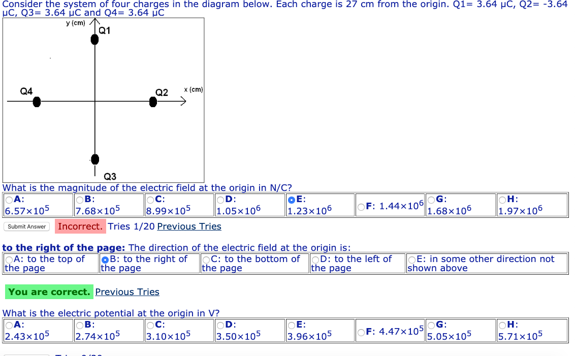Select potential option C: 3.10×10^5
This screenshot has width=575, height=356.
[x=150, y=326]
